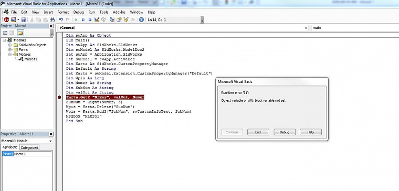Open the Insert object dropdown arrow
The image size is (399, 191).
(18, 19)
